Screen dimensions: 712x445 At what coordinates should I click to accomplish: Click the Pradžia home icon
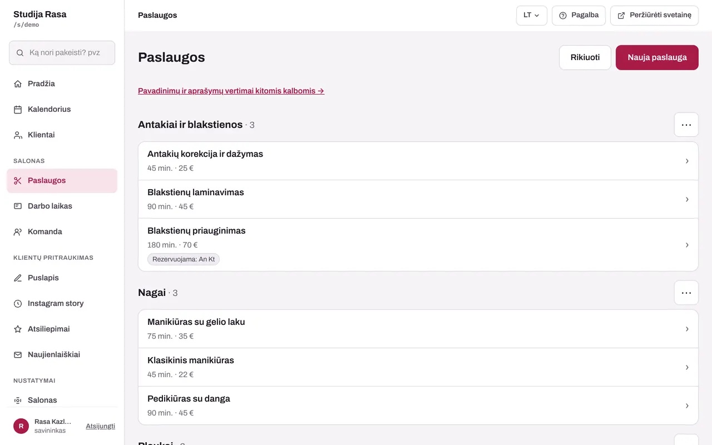18,84
